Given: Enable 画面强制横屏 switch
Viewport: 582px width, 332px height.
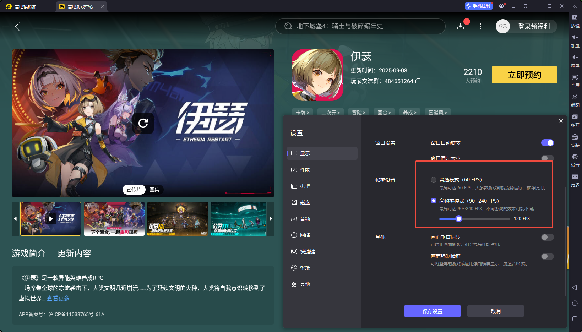Looking at the screenshot, I should [547, 256].
